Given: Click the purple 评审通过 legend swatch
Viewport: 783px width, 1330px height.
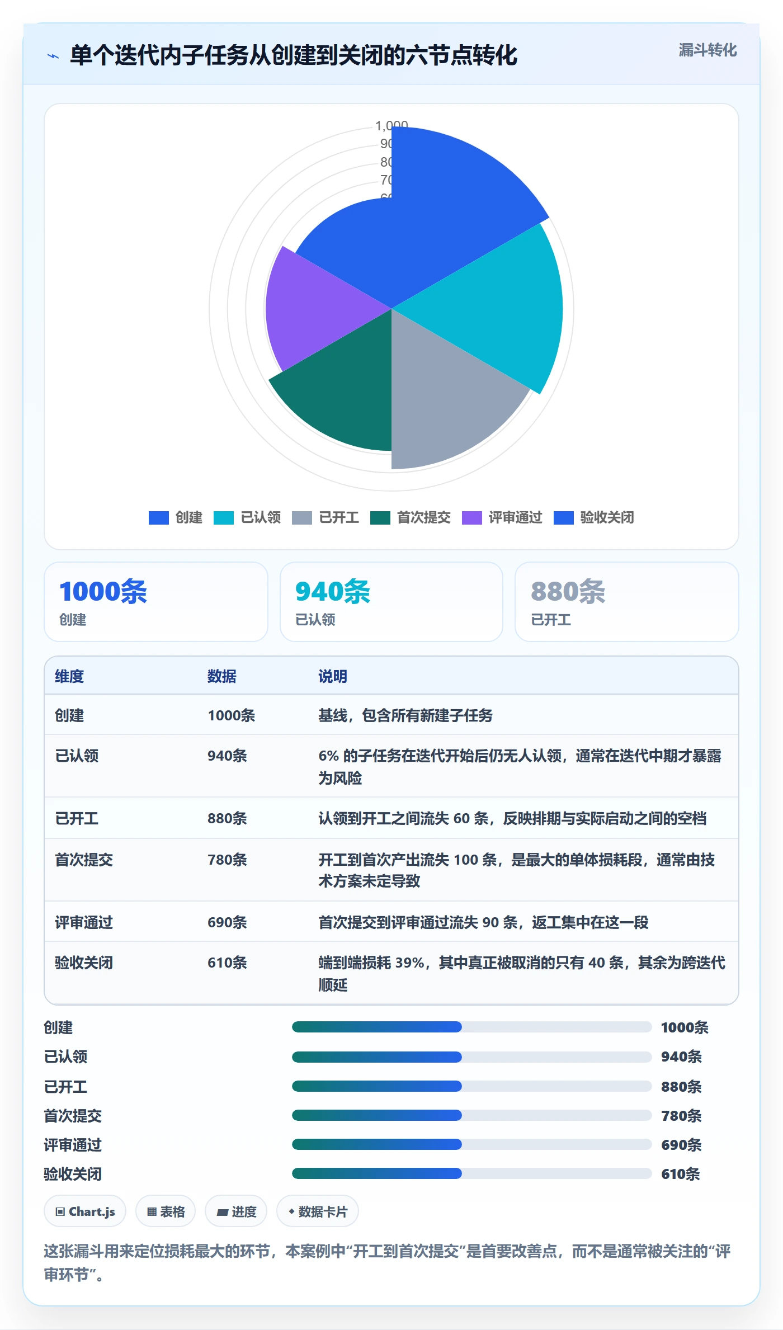Looking at the screenshot, I should [472, 518].
